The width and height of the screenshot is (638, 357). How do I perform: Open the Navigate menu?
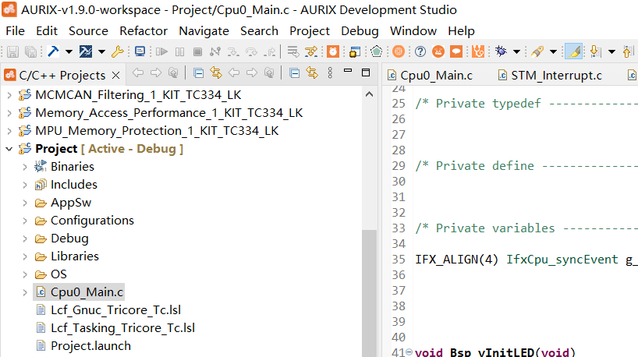coord(204,31)
